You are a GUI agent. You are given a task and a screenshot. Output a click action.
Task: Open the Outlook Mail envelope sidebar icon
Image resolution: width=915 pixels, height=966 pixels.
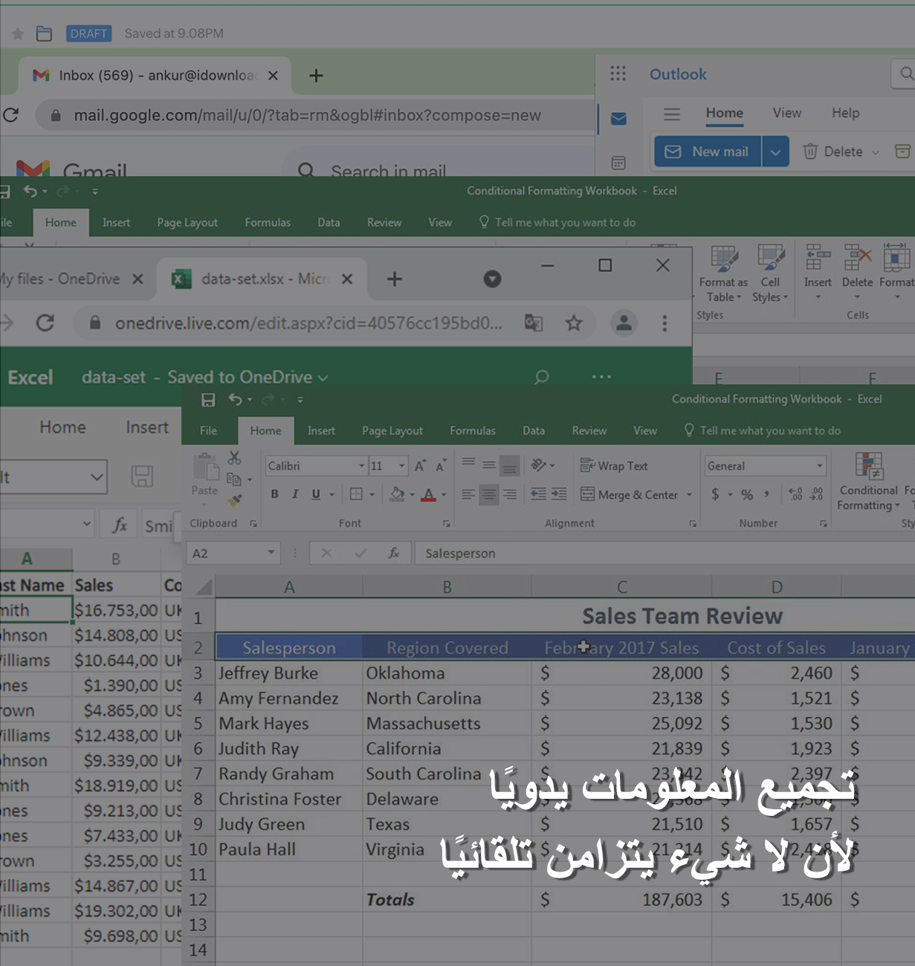tap(618, 119)
